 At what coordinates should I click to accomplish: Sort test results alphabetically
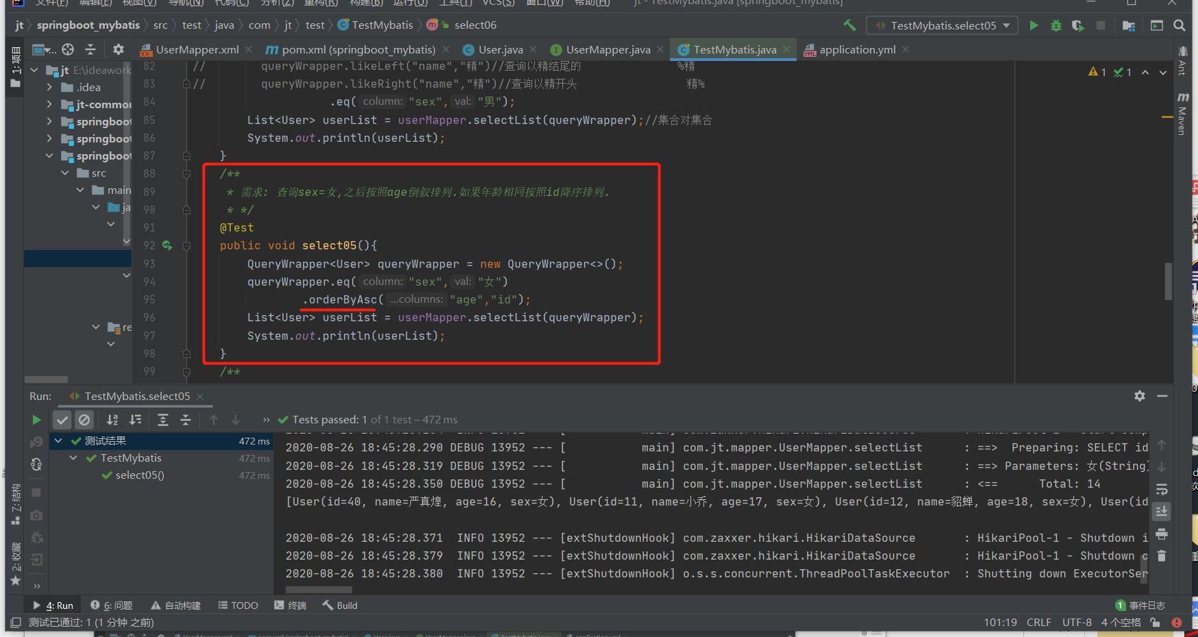point(112,420)
